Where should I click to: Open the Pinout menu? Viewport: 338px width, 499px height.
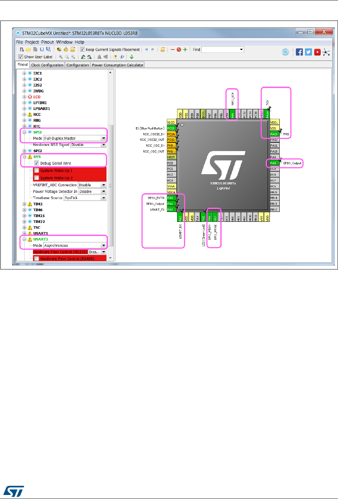pyautogui.click(x=47, y=42)
